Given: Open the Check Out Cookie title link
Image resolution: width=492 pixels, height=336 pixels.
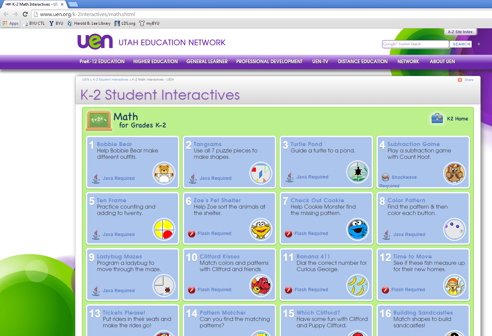Looking at the screenshot, I should (317, 200).
